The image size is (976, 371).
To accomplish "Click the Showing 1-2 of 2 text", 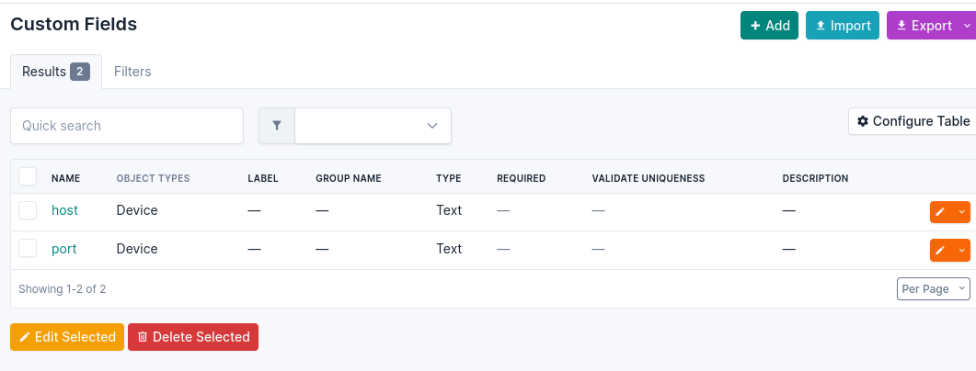I will [63, 289].
